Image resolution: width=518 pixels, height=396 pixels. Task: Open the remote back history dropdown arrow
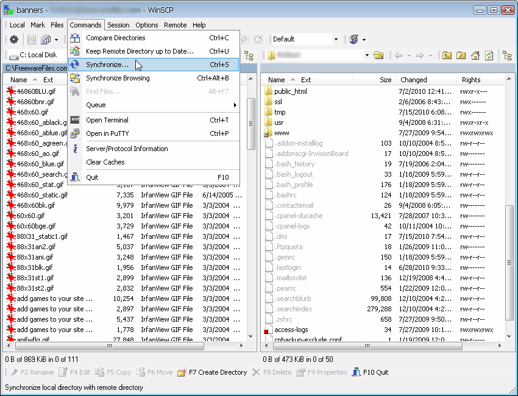pyautogui.click(x=409, y=55)
